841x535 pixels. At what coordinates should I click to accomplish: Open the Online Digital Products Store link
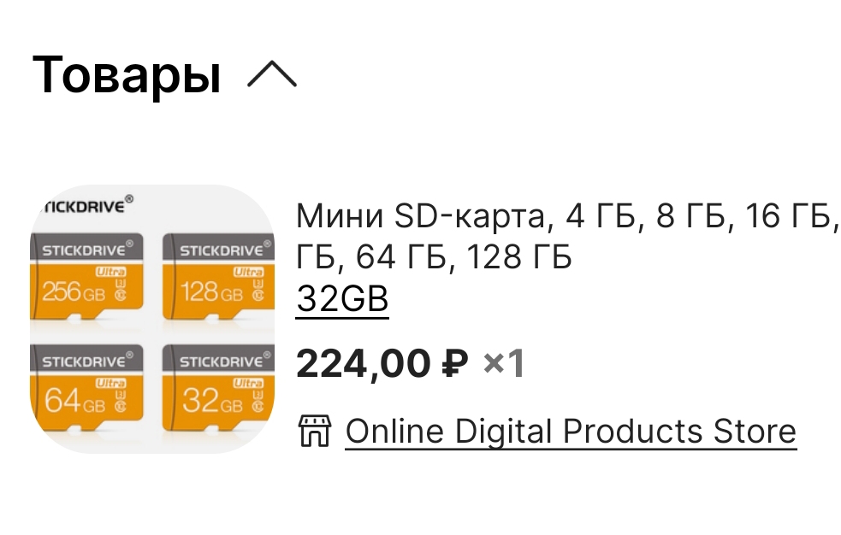571,431
